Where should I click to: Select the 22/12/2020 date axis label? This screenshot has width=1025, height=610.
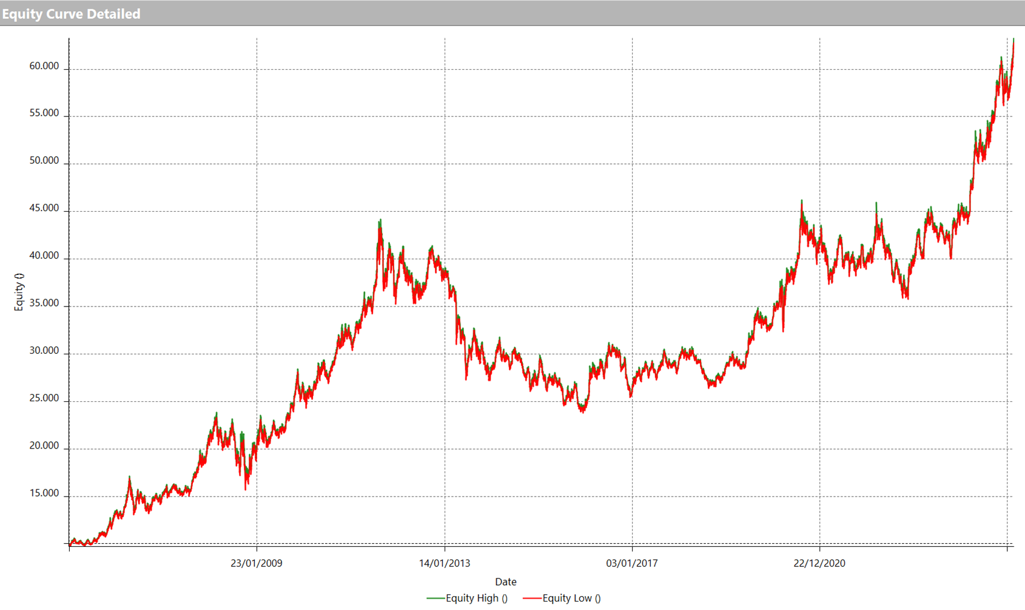tap(819, 563)
